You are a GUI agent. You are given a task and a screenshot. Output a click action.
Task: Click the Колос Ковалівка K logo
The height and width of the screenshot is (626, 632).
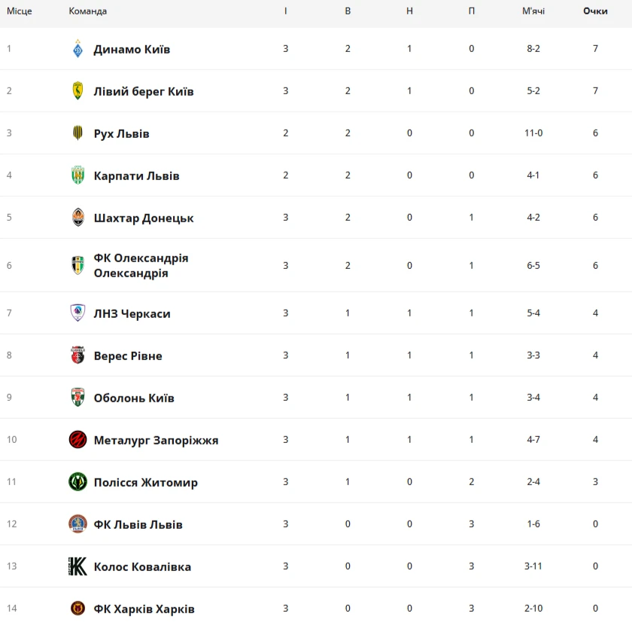[77, 566]
